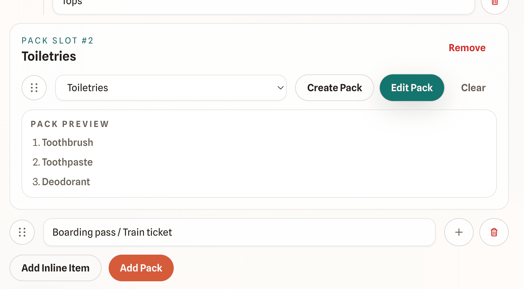Screen dimensions: 524x289
Task: Click the chevron on the Toiletries selector
Action: (280, 88)
